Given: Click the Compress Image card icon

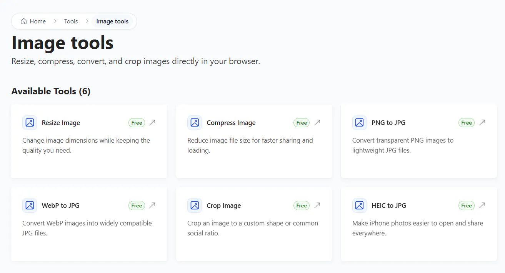Looking at the screenshot, I should click(195, 123).
